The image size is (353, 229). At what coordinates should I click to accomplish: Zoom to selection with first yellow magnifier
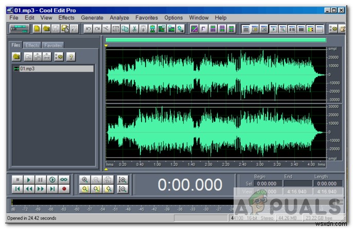point(85,189)
